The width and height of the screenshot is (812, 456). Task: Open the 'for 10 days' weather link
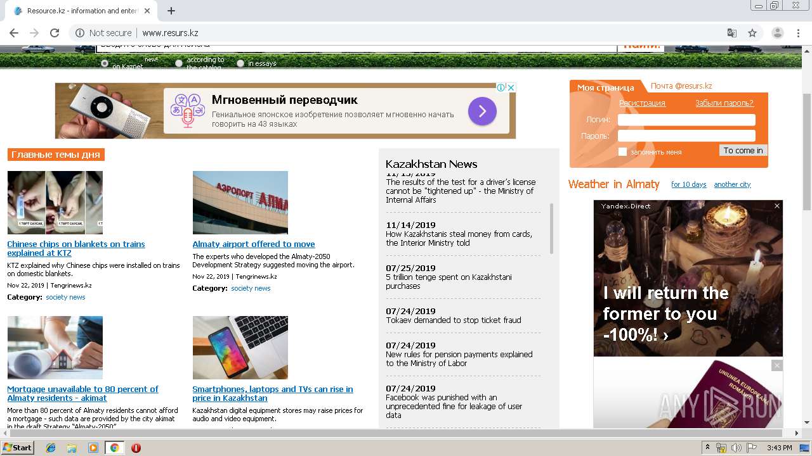click(688, 184)
